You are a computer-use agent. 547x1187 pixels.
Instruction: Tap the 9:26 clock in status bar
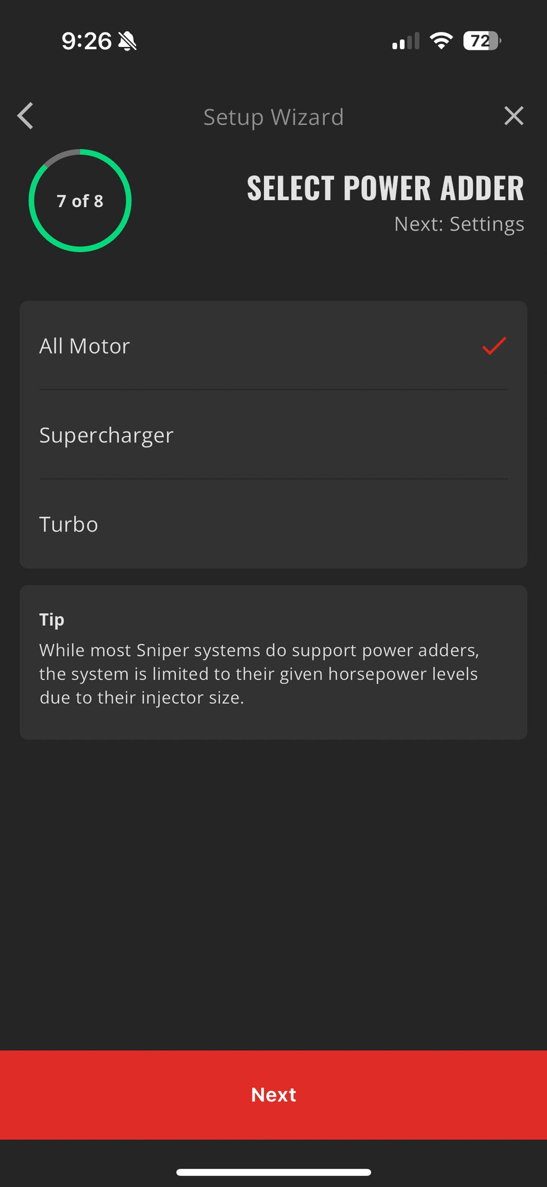pyautogui.click(x=86, y=41)
